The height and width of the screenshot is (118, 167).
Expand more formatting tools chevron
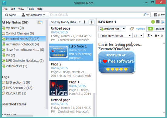point(162,35)
